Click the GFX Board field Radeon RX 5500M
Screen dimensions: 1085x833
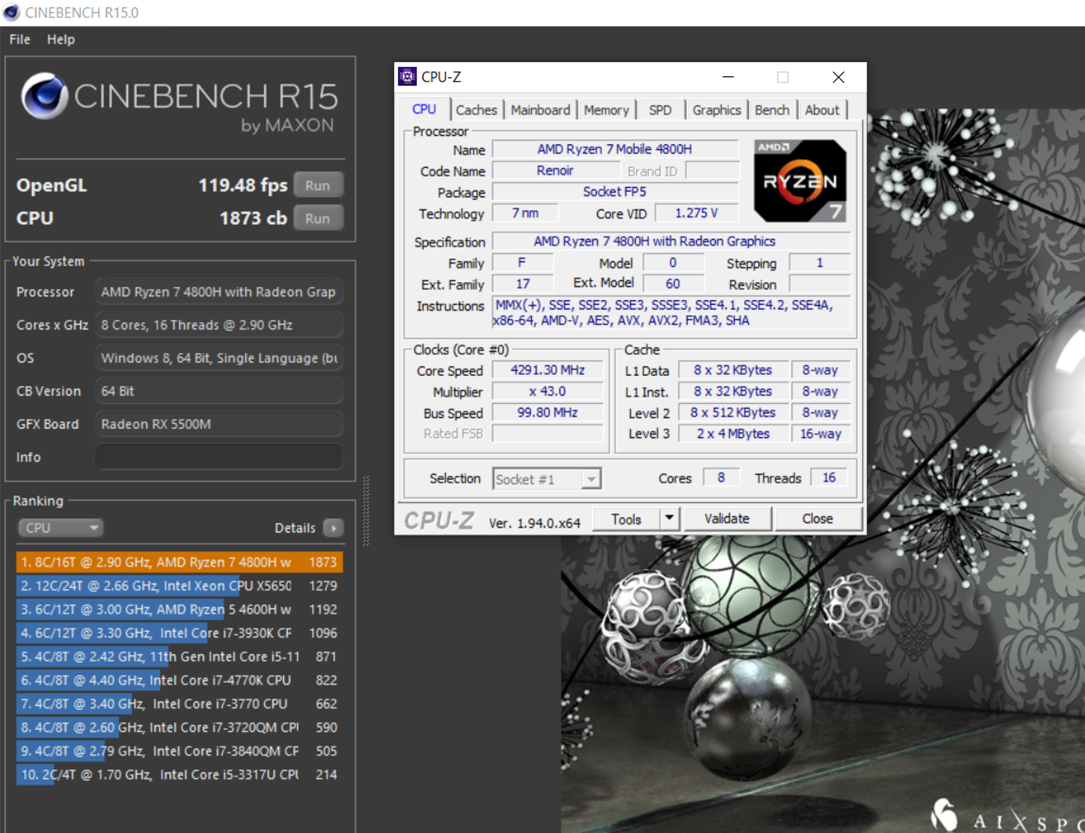(x=219, y=424)
